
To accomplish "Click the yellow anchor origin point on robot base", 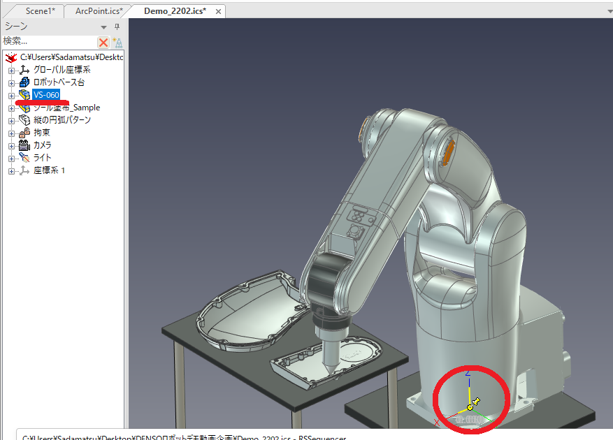I will [470, 408].
